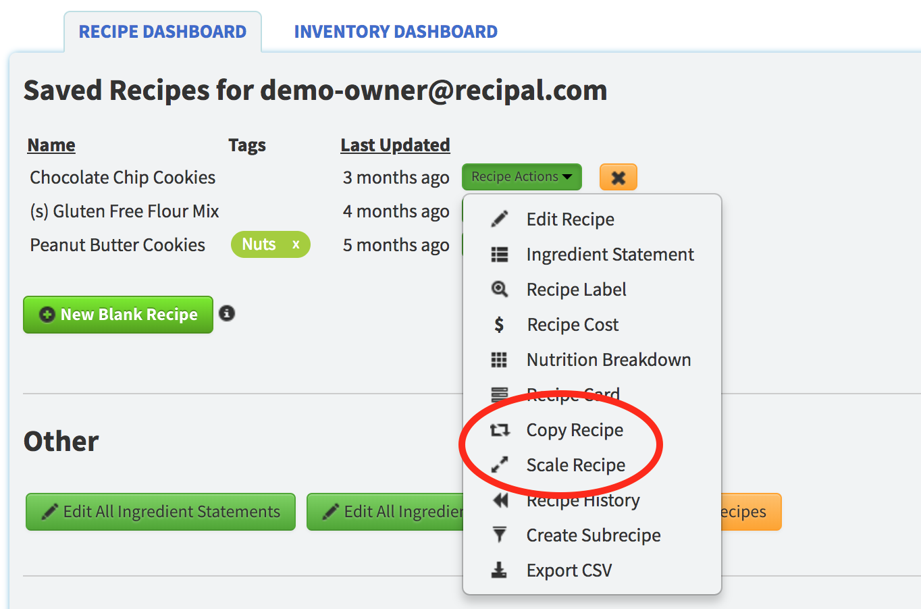The image size is (921, 609).
Task: Sort recipes by the Name column header
Action: 51,145
